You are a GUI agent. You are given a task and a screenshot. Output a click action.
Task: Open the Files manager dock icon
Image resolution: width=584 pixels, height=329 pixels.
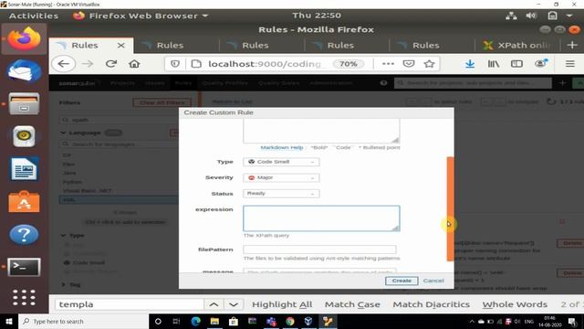click(x=25, y=103)
